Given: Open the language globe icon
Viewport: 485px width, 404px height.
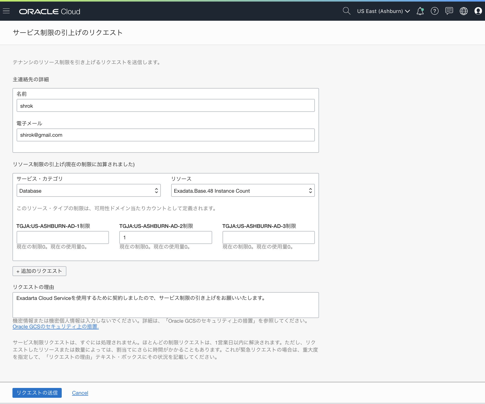Looking at the screenshot, I should [464, 11].
